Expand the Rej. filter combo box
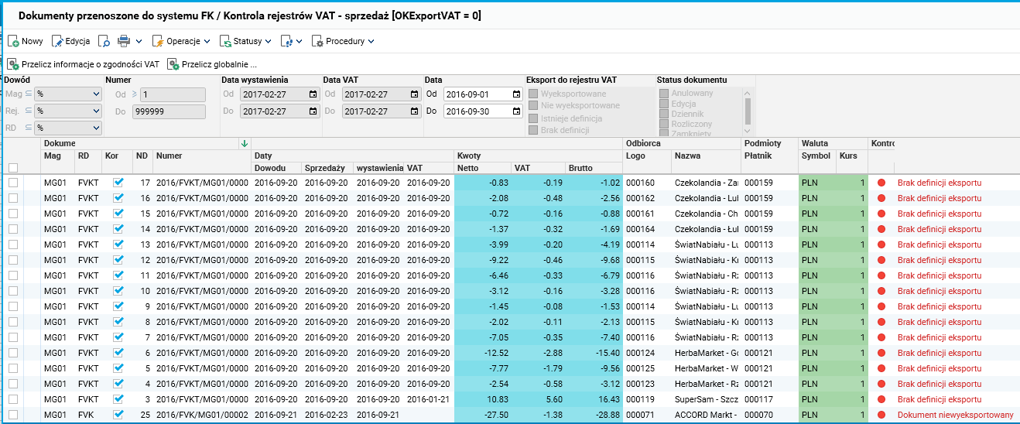 tap(68, 111)
